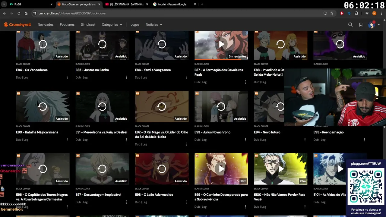Open more options for E99
Screen dimensions: 386x217
[245, 207]
